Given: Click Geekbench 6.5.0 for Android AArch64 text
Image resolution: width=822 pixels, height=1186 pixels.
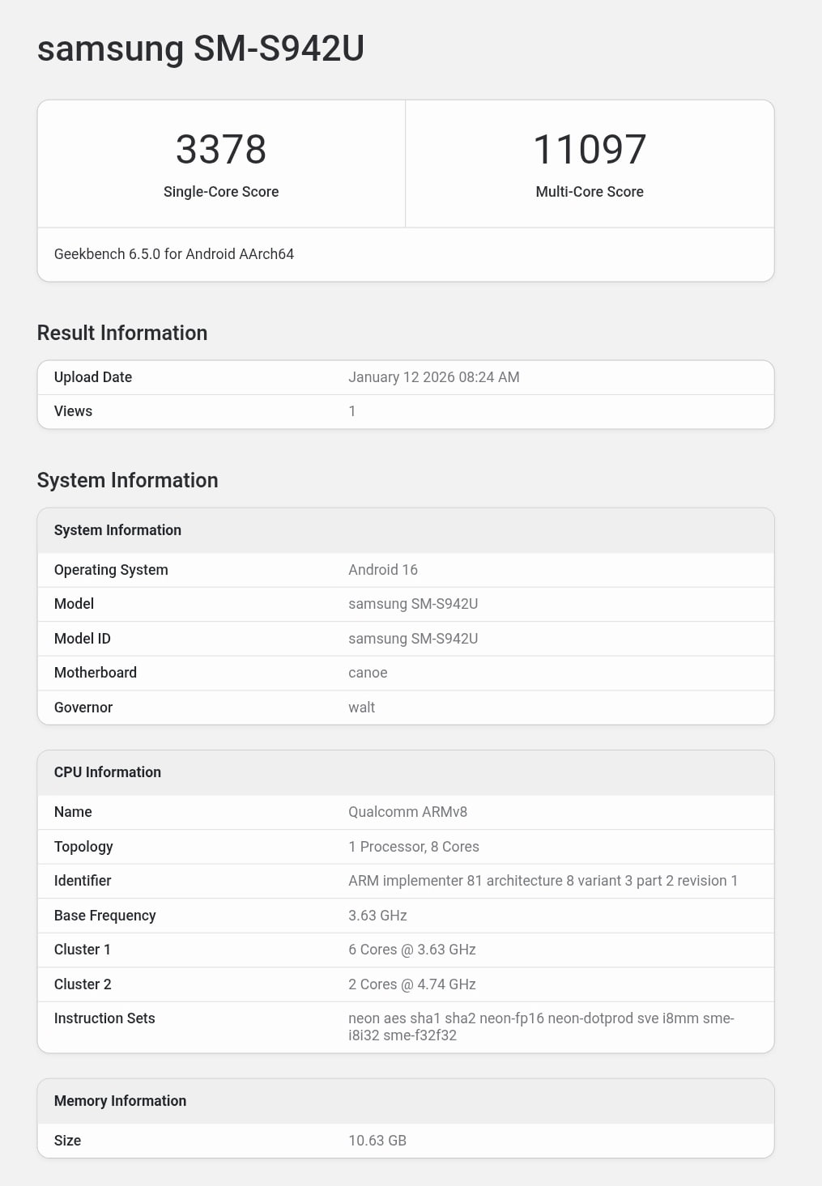Looking at the screenshot, I should (x=173, y=254).
